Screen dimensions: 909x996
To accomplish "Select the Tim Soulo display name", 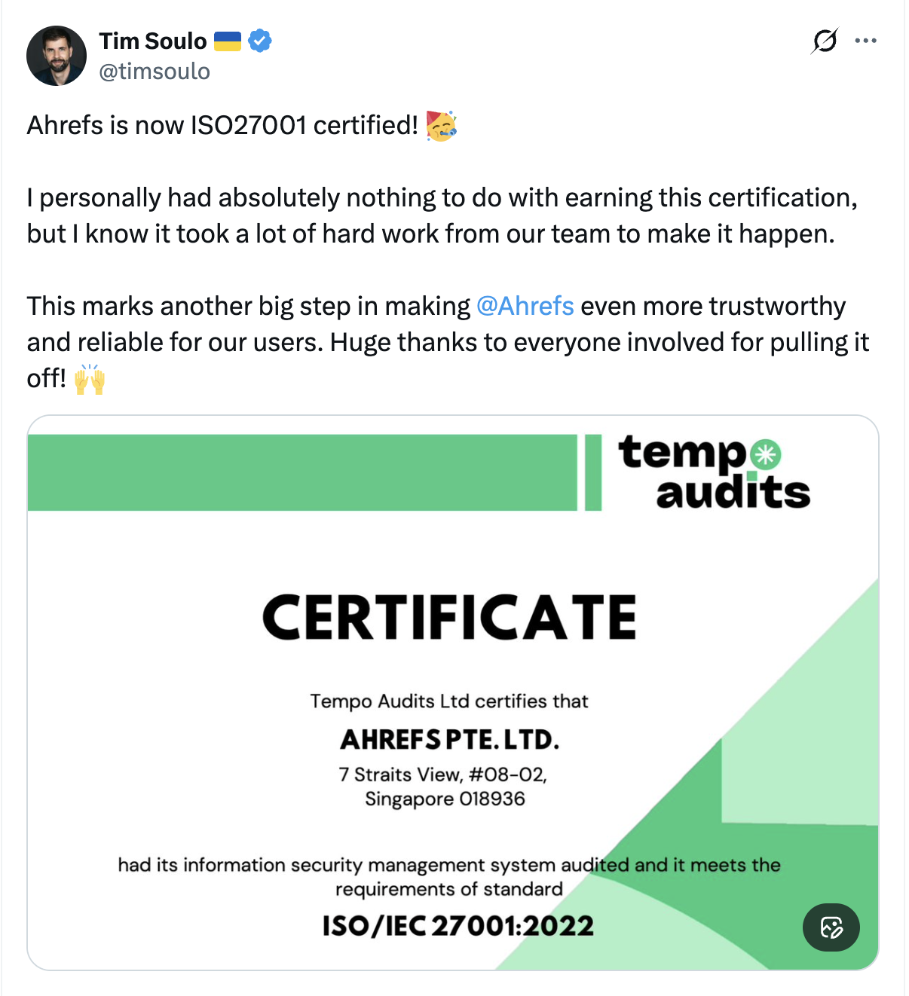I will click(152, 41).
